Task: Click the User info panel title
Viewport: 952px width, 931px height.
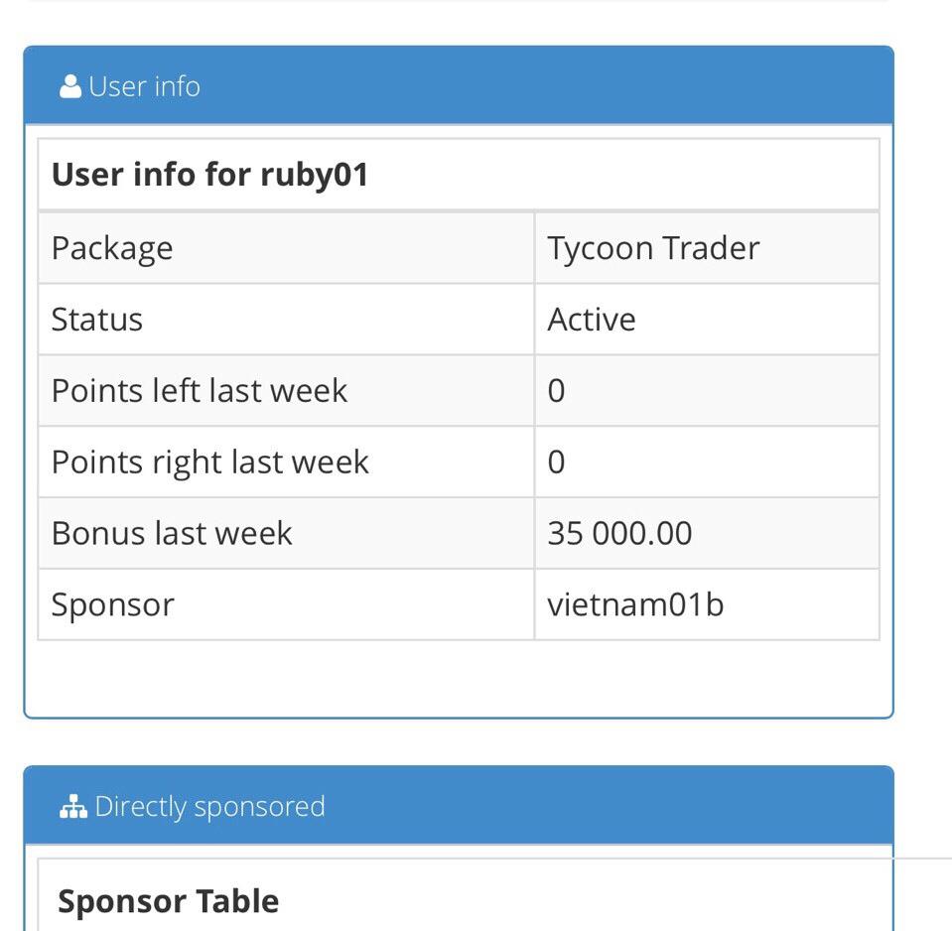Action: point(144,86)
